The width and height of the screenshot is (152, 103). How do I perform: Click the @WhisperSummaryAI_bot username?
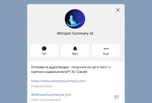[x=51, y=95]
